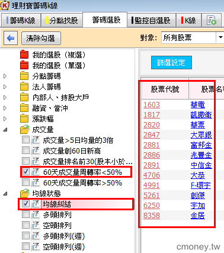Click the filter icon beside 60天成交量周轉率<50%

pos(36,172)
